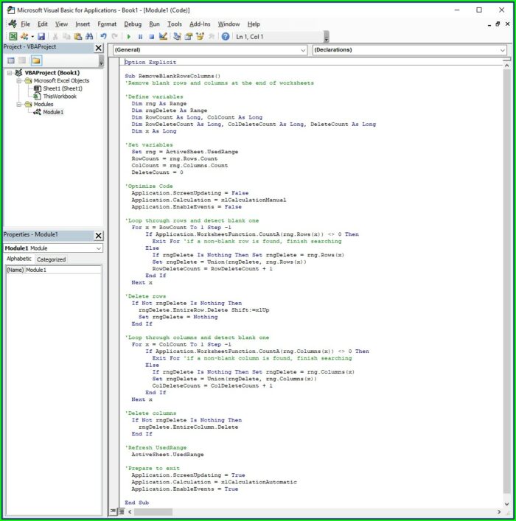The height and width of the screenshot is (521, 516).
Task: Open the Format menu
Action: tap(107, 24)
